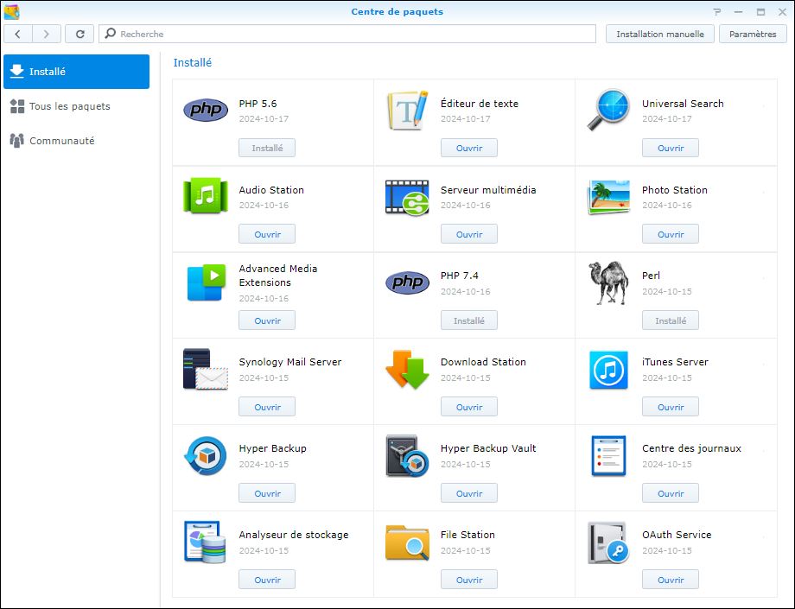Click the Advanced Media Extensions icon
Viewport: 795px width, 609px height.
(x=206, y=282)
